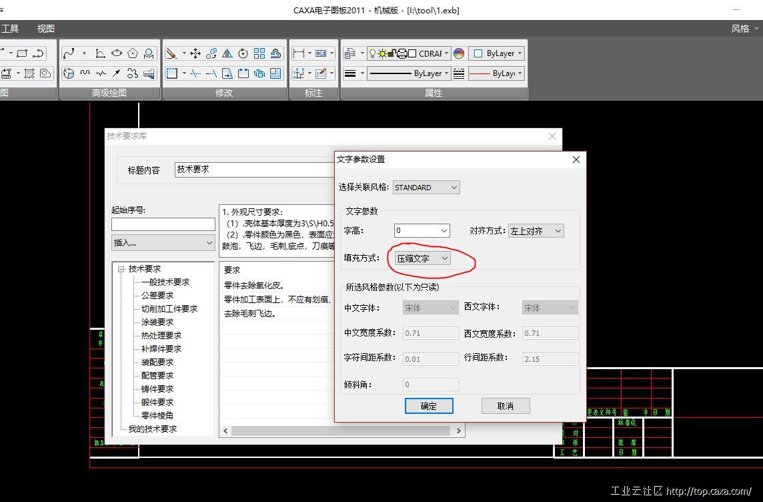Image resolution: width=763 pixels, height=502 pixels.
Task: Click the polygon drawing tool
Action: pos(133,53)
